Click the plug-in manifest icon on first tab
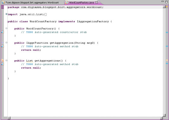 (3, 2)
